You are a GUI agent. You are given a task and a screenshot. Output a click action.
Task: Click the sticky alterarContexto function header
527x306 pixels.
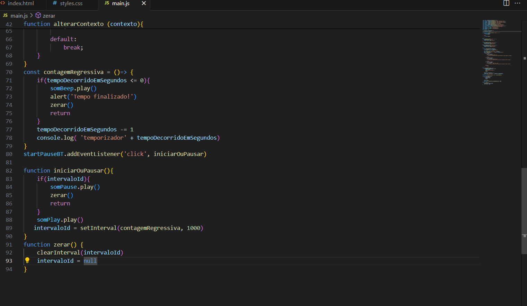(x=83, y=24)
